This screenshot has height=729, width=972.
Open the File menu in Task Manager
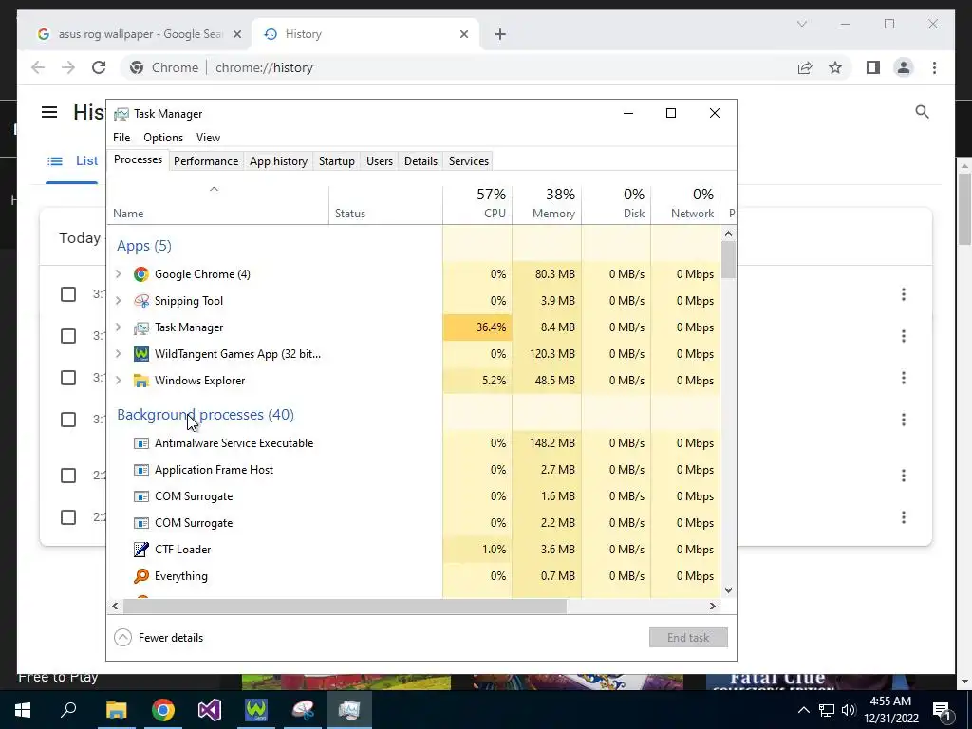(121, 138)
